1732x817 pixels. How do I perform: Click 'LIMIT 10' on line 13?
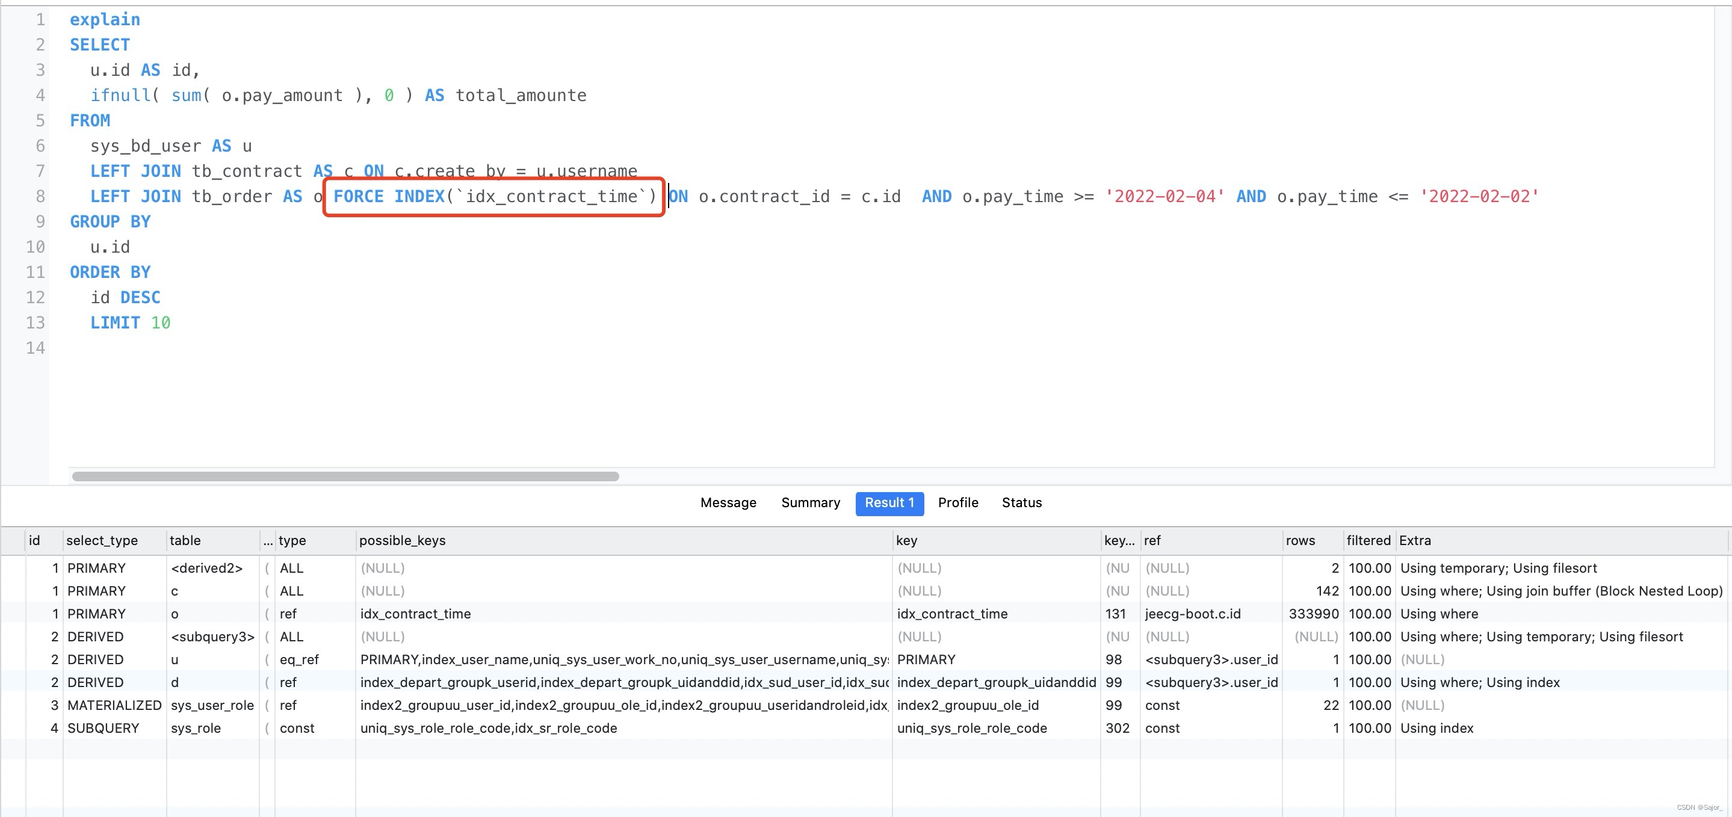131,322
